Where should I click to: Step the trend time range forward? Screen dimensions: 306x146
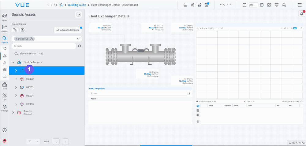254,101
